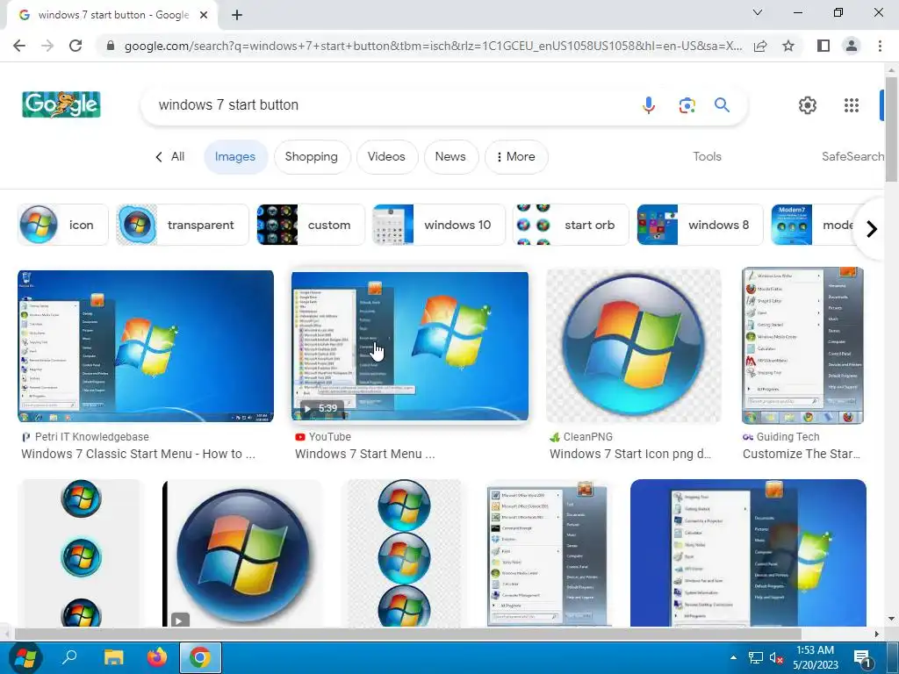
Task: Click the horizontal scrollbar at the bottom
Action: (407, 634)
